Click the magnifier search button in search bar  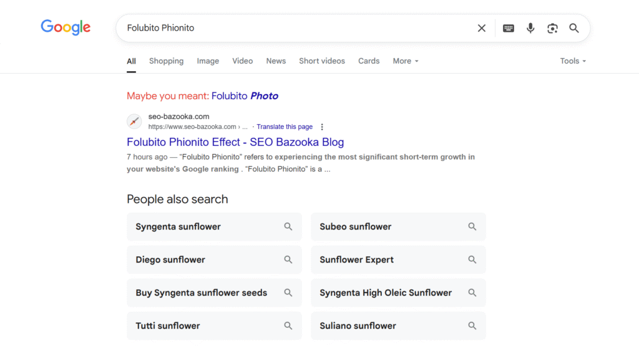point(574,28)
